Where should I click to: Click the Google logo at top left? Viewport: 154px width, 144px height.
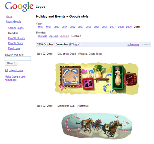coord(19,7)
